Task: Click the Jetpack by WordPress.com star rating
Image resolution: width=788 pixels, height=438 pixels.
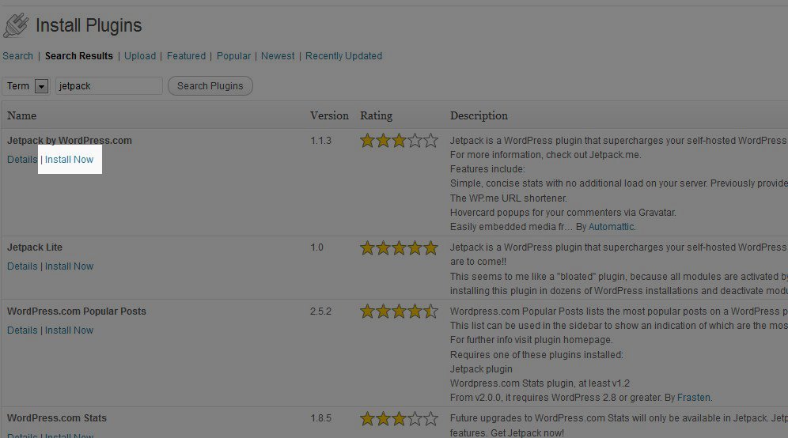Action: pyautogui.click(x=399, y=141)
